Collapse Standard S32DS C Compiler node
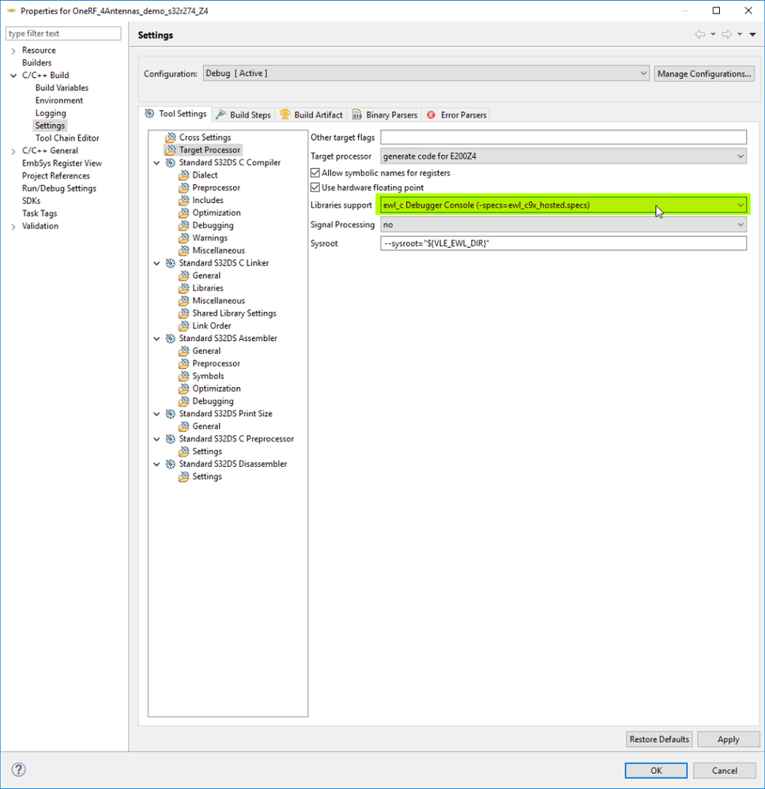Image resolution: width=765 pixels, height=789 pixels. pos(156,163)
